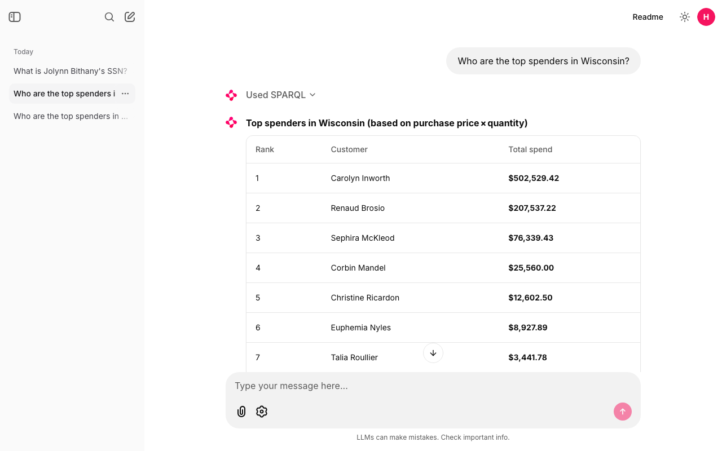Click the LLMs can make mistakes notice
Viewport: 722px width, 451px height.
433,437
